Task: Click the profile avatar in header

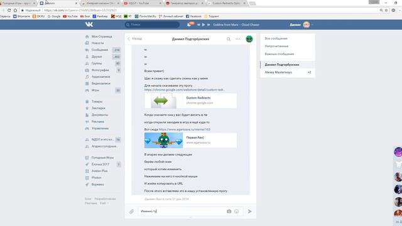Action: tap(307, 24)
